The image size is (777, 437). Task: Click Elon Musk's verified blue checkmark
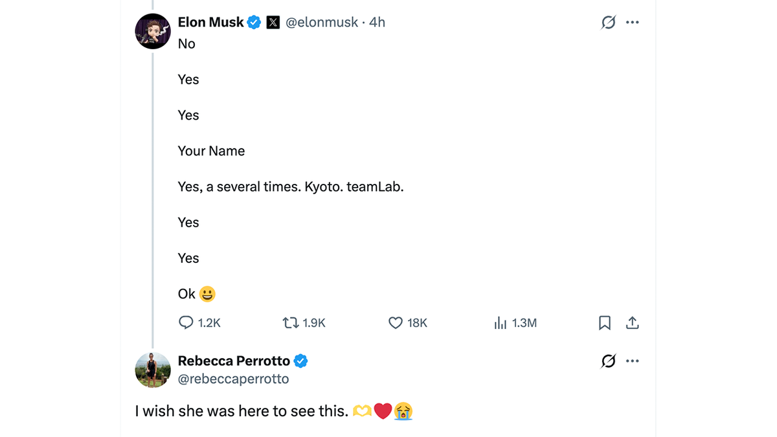(253, 21)
